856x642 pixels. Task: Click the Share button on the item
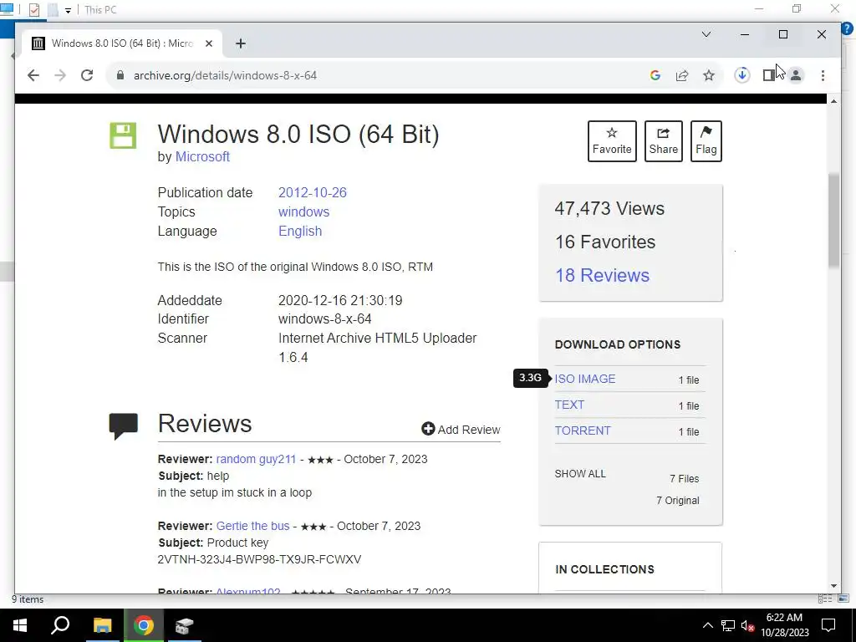click(663, 140)
